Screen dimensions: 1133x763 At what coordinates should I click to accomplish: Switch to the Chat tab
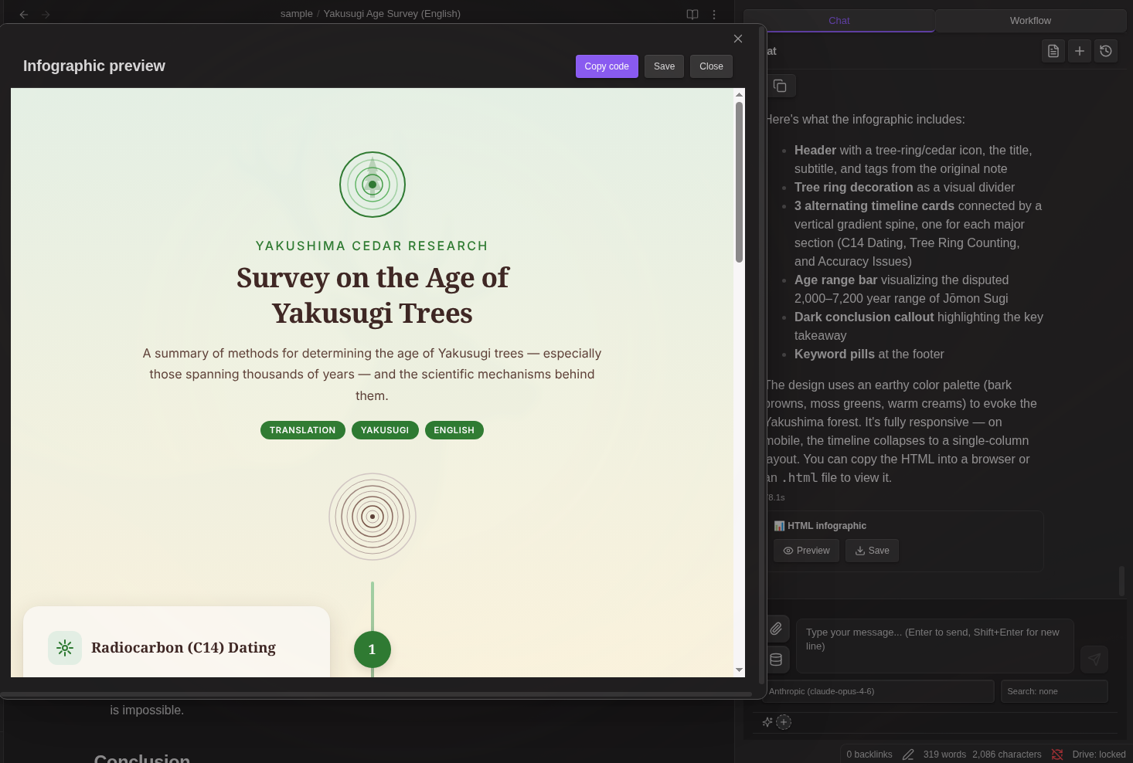point(839,21)
